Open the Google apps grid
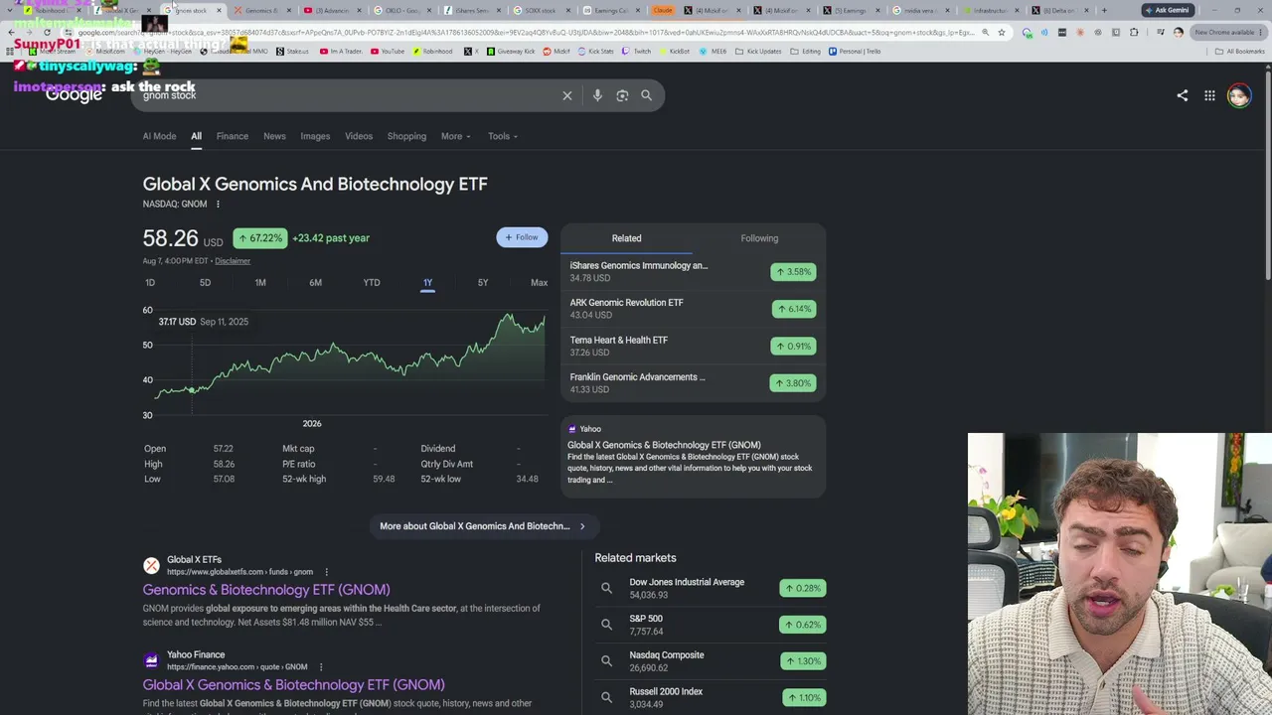The image size is (1272, 715). (x=1209, y=95)
